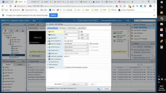This screenshot has height=93, width=166.
Task: Enable Schedule VM Compatibility Upgrade checkbox
Action: pos(65,67)
